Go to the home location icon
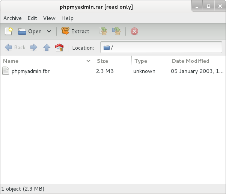The width and height of the screenshot is (226, 194). (59, 47)
